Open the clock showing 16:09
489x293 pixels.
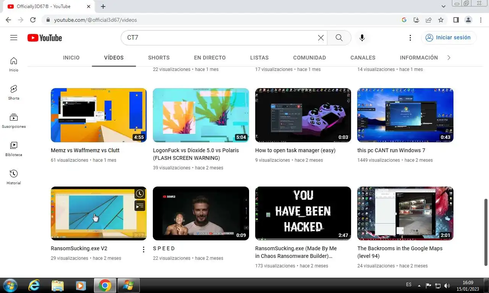click(x=468, y=285)
